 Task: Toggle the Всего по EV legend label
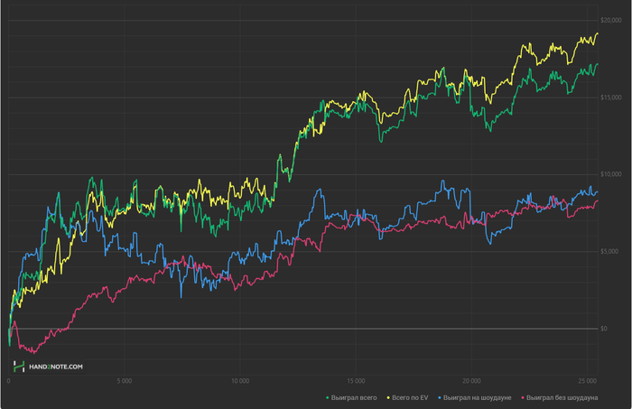click(411, 397)
